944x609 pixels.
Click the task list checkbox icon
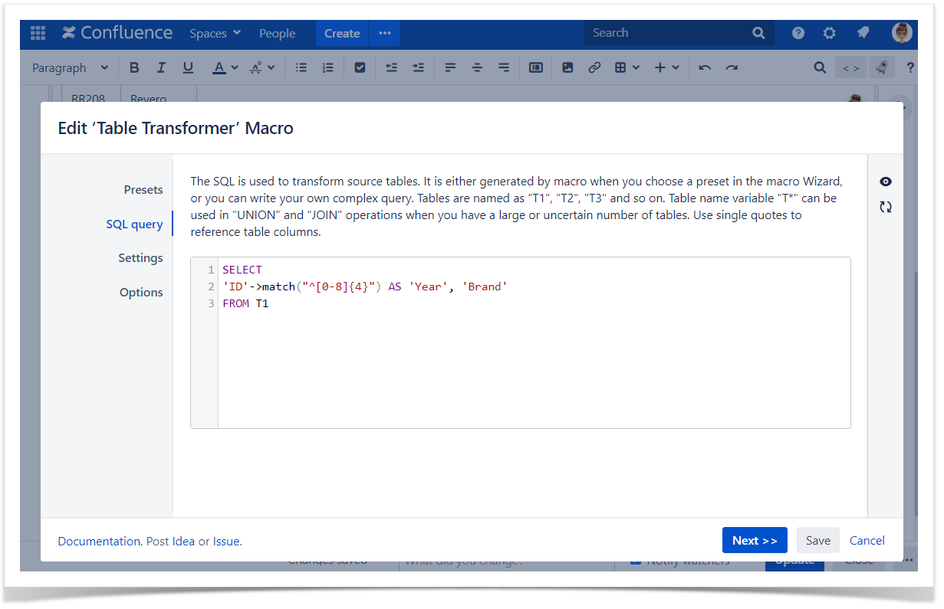(360, 67)
